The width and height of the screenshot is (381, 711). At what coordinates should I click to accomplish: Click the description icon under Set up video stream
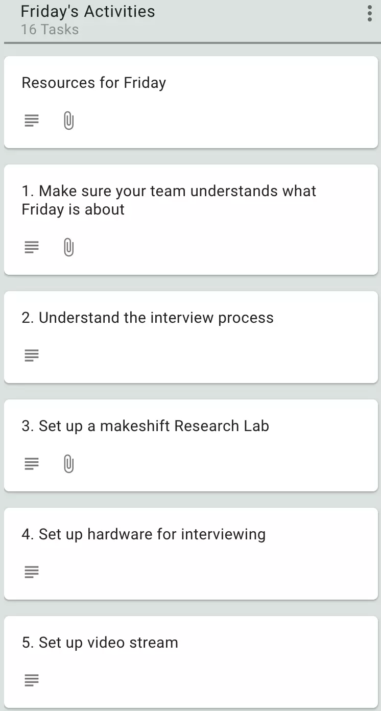tap(32, 680)
